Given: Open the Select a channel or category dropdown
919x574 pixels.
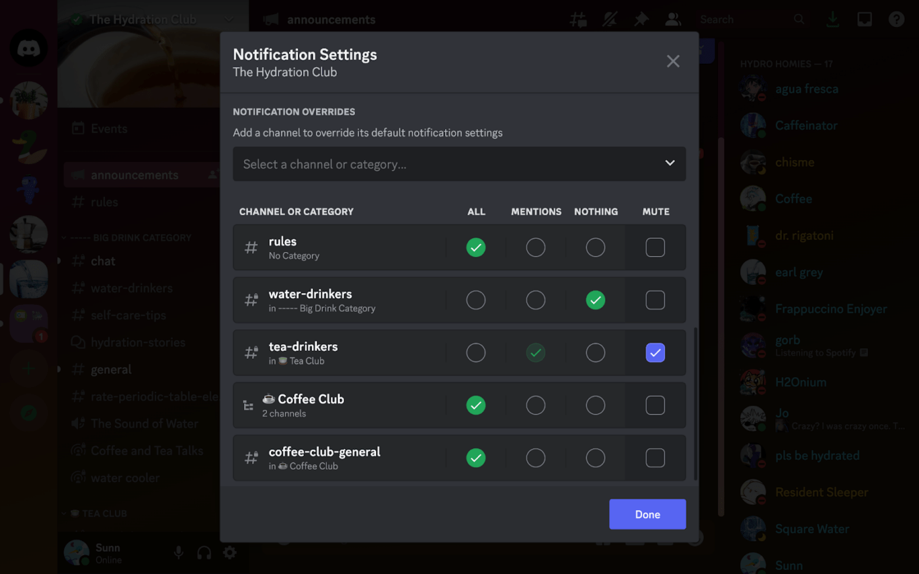Looking at the screenshot, I should [460, 164].
